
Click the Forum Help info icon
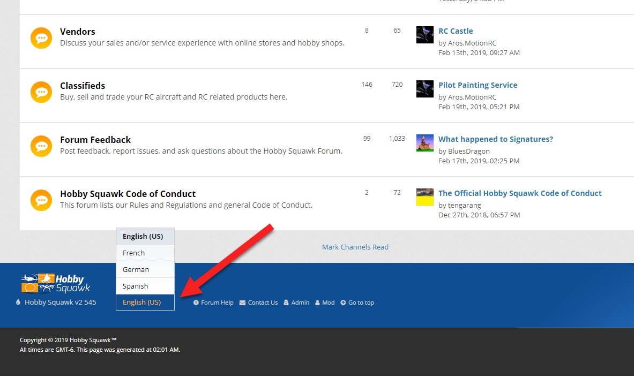(196, 303)
